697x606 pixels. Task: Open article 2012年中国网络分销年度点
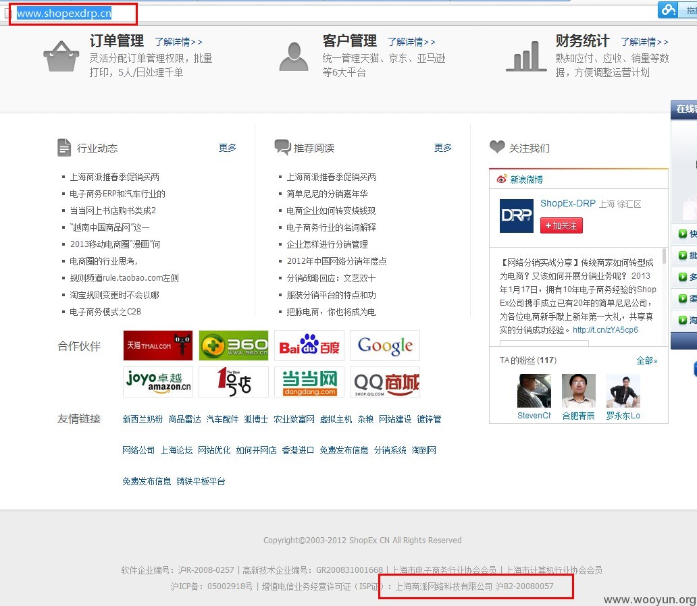[336, 261]
